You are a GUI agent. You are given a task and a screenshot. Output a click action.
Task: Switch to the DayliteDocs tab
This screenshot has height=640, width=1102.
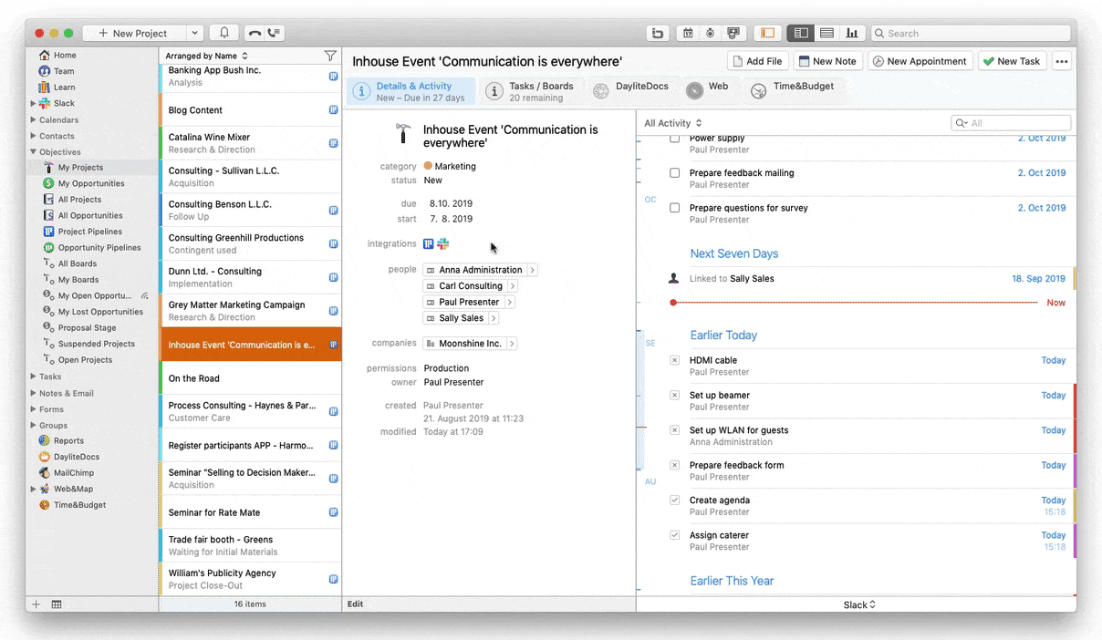(630, 90)
